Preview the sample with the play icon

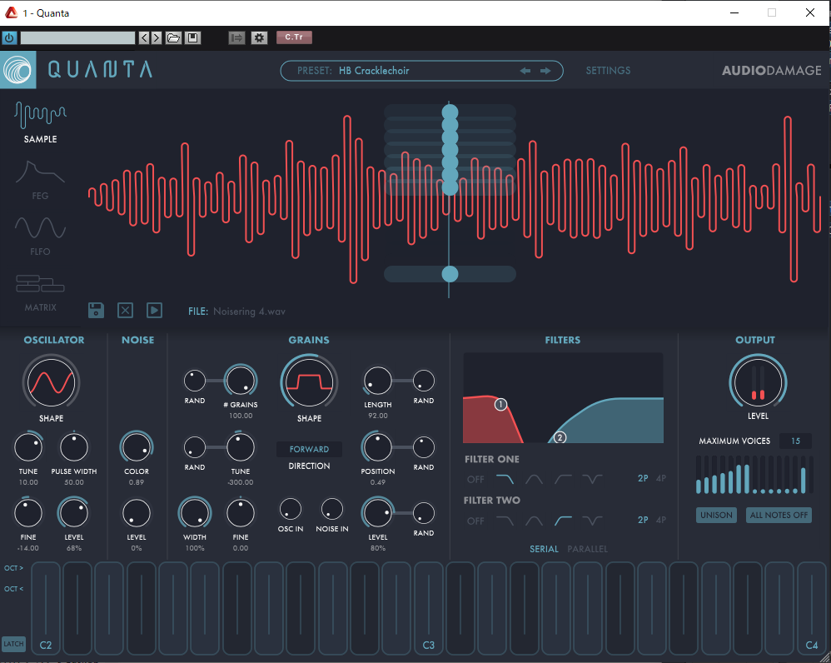click(154, 310)
